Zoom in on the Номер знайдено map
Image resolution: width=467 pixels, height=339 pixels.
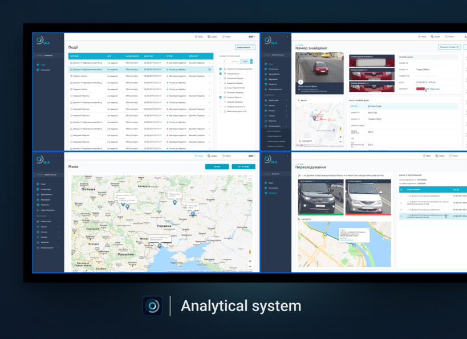click(x=340, y=137)
